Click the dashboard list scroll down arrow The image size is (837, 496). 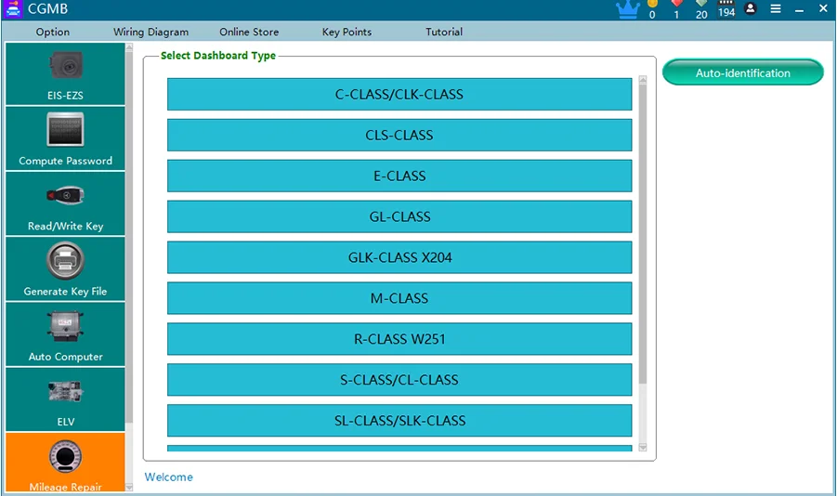click(643, 448)
